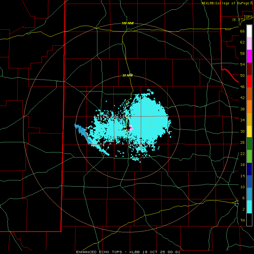Viewport: 254px width, 254px height.
Task: Click the 00:01 time stamp
Action: 174,252
